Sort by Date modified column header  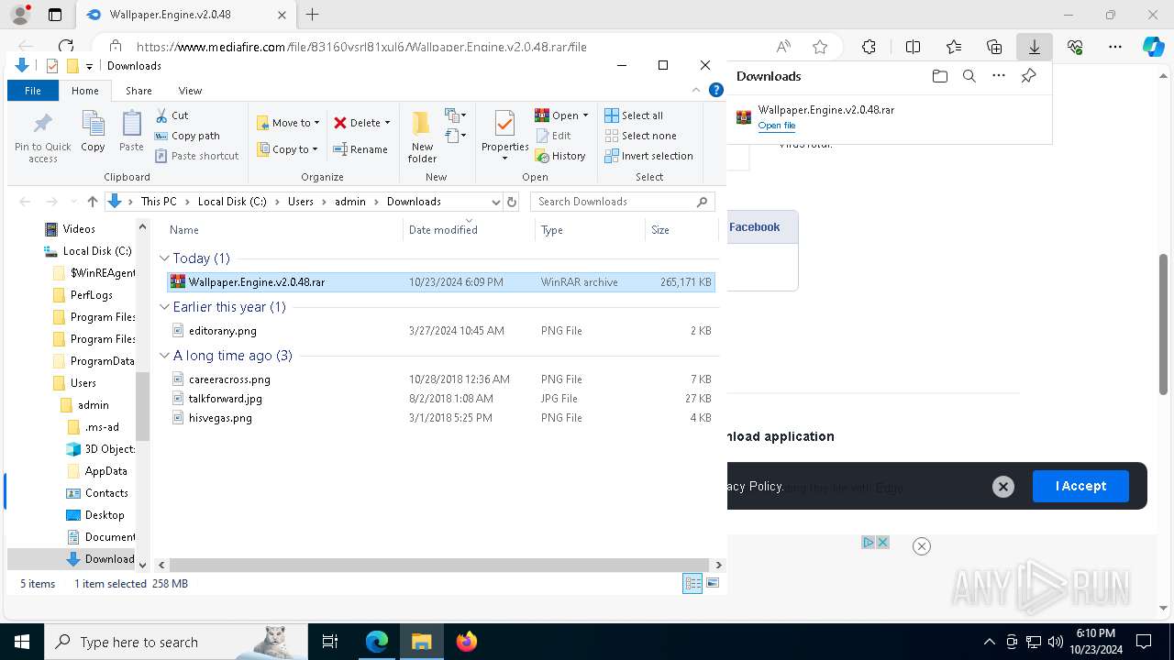[469, 230]
